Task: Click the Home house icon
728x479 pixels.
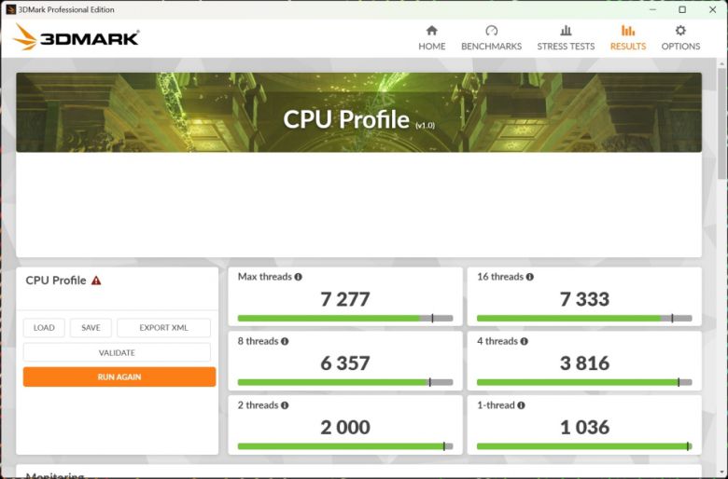Action: click(432, 31)
